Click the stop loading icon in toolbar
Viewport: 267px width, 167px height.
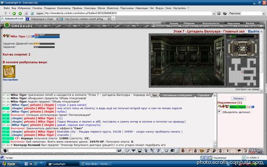tap(26, 13)
